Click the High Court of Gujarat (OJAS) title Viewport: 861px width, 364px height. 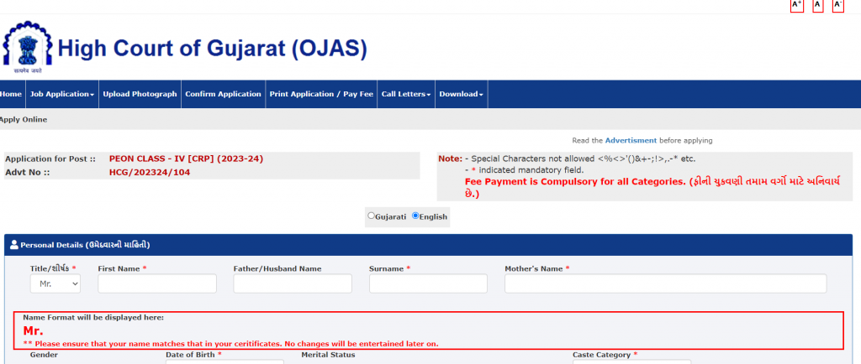pos(213,49)
